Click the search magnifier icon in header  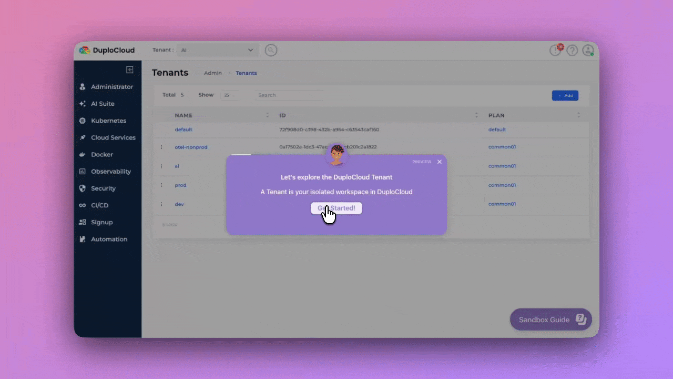[x=271, y=51]
